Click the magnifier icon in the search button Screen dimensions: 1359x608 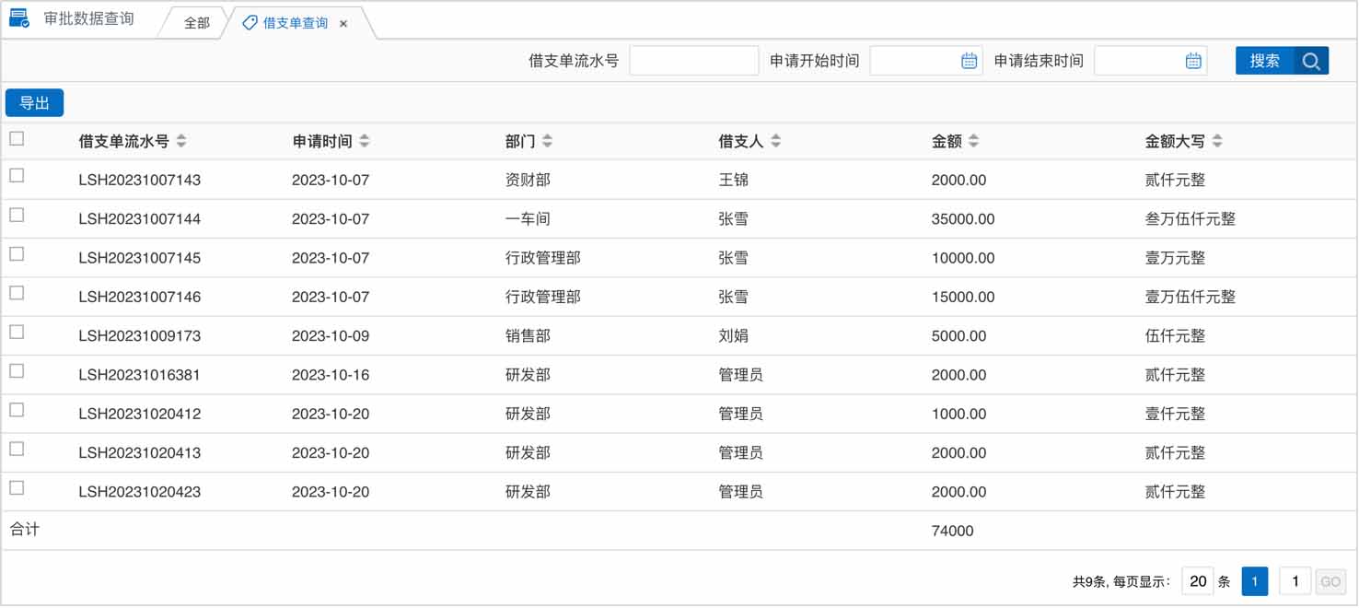pyautogui.click(x=1311, y=60)
